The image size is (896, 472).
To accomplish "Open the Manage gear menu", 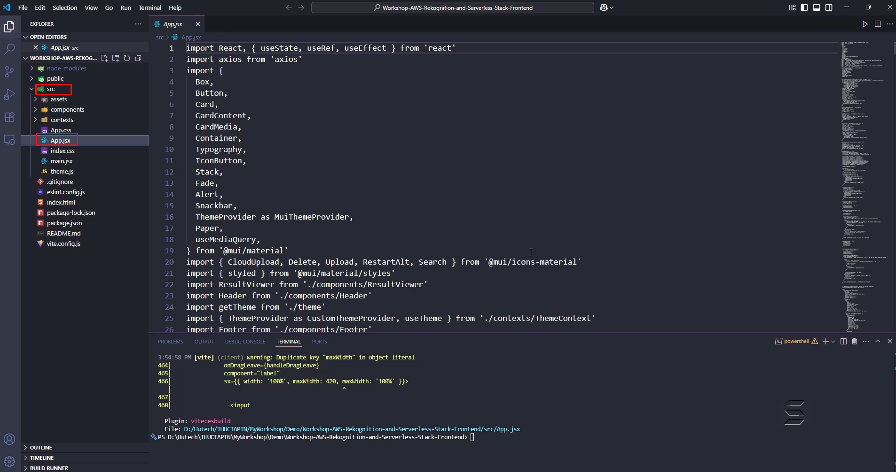I will 9,462.
